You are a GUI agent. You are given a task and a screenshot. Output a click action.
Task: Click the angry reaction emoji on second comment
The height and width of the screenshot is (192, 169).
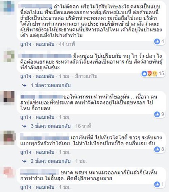tap(150, 73)
